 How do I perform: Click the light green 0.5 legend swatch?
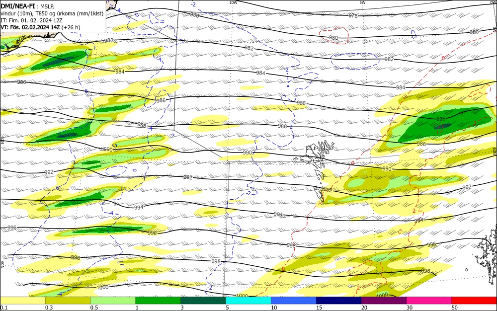[x=113, y=301]
